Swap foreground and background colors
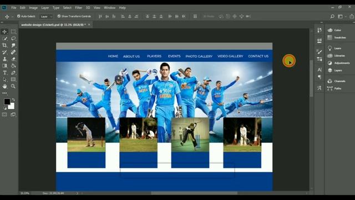The image size is (355, 200). [x=13, y=99]
